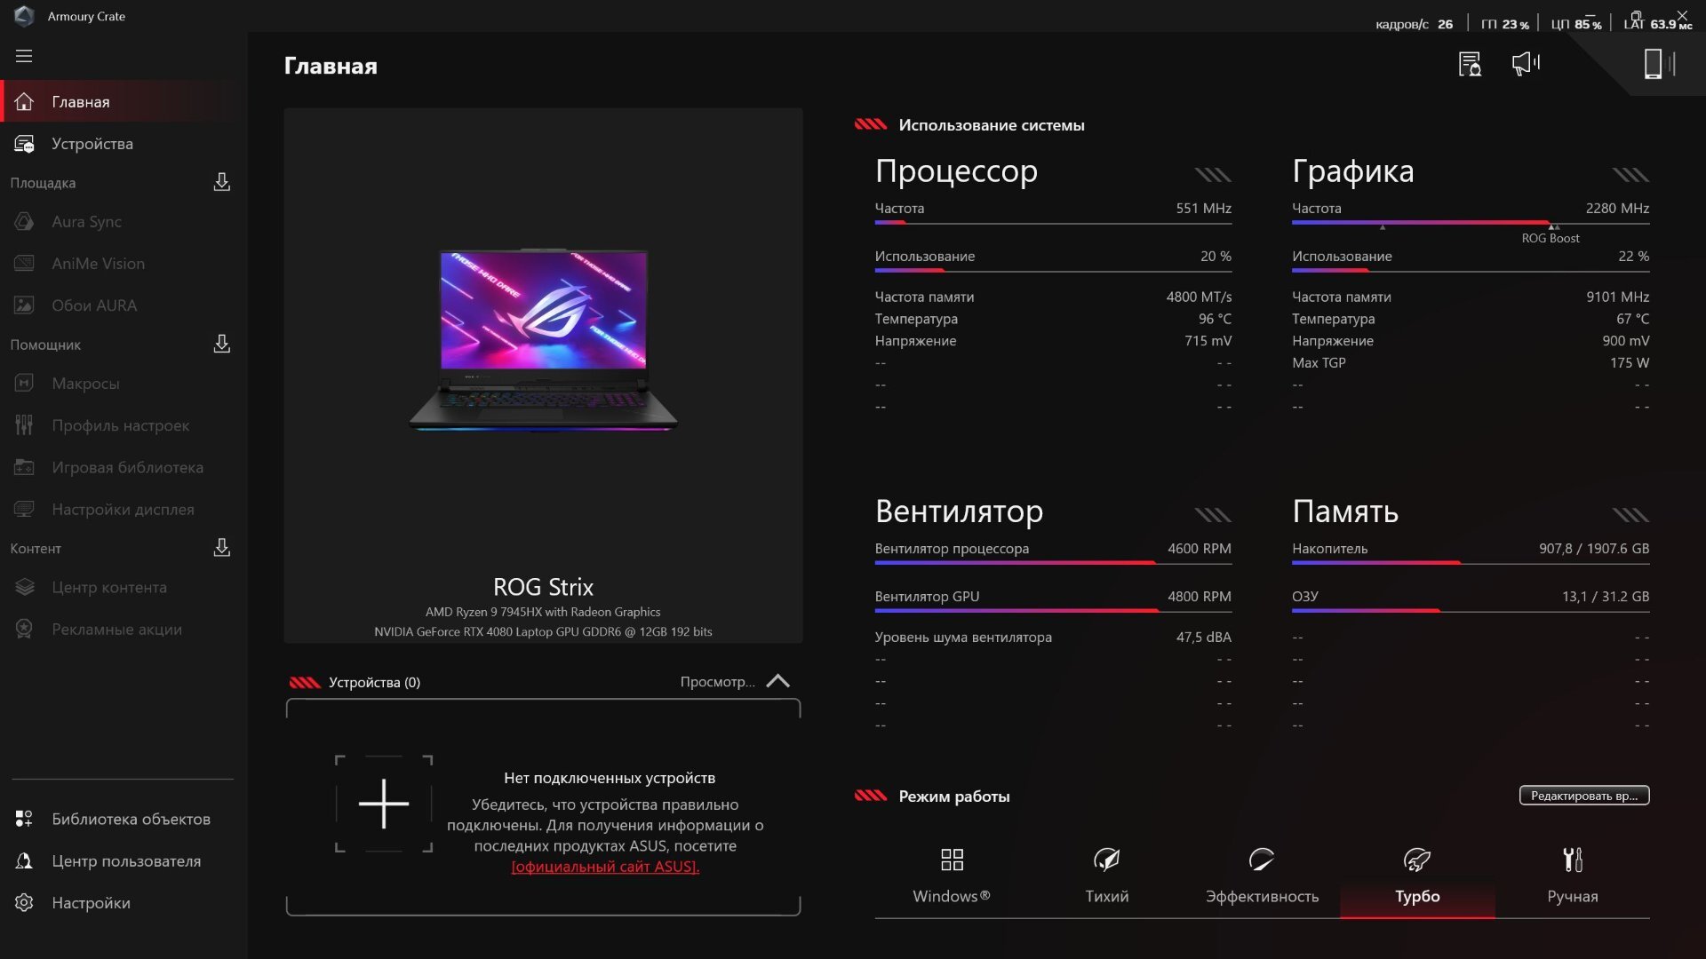Open the Просмотр view dropdown
Screen dimensions: 1706x959
[x=717, y=682]
